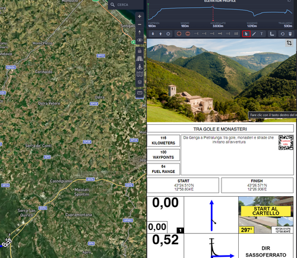This screenshot has height=258, width=297.
Task: Open folded map type icon
Action: [x=140, y=74]
